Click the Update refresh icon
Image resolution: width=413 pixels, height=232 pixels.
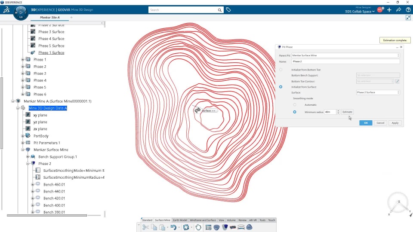[x=186, y=227]
